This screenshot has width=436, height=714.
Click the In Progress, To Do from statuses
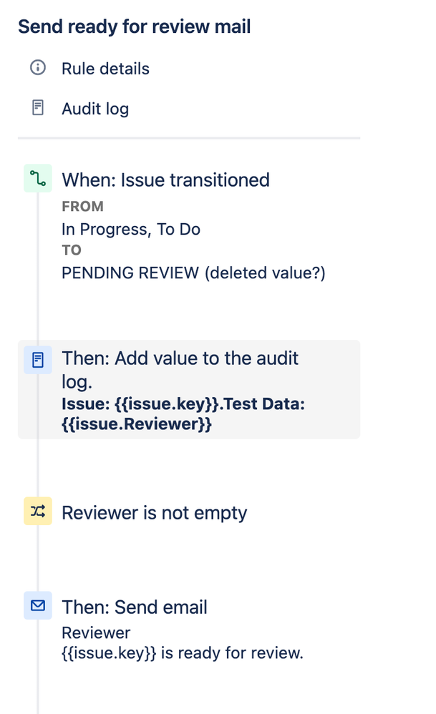click(131, 229)
